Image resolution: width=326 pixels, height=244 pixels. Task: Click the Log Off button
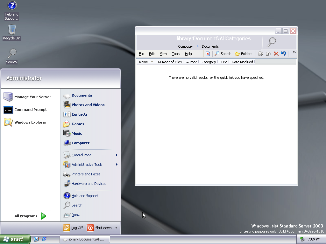[73, 228]
